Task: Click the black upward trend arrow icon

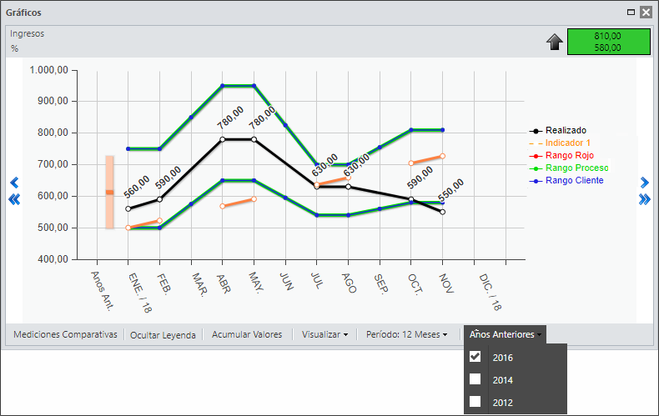Action: pos(555,42)
